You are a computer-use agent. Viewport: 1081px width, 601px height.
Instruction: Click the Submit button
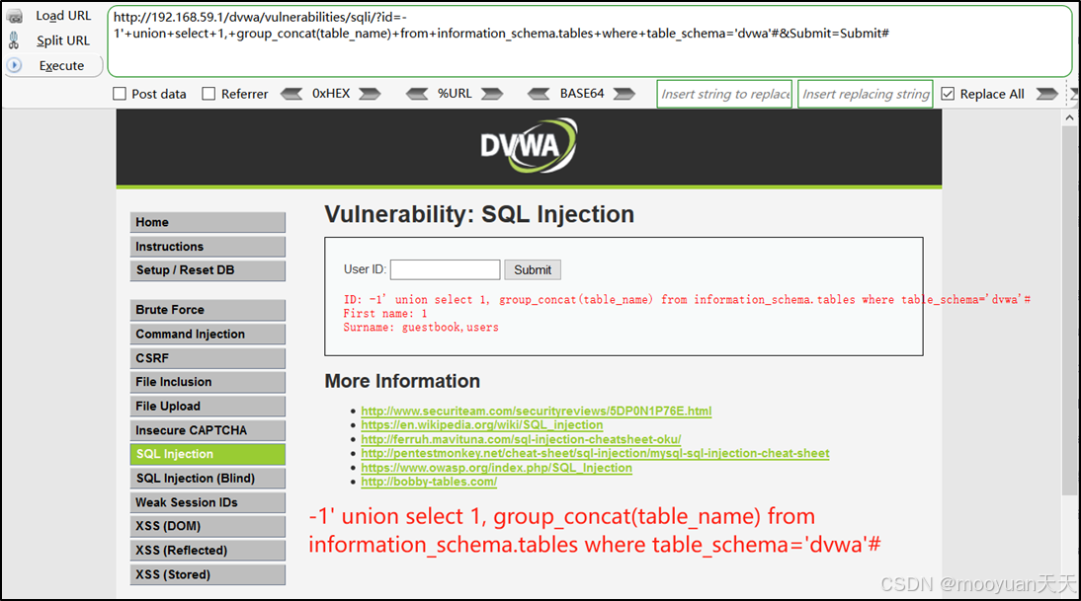[533, 269]
